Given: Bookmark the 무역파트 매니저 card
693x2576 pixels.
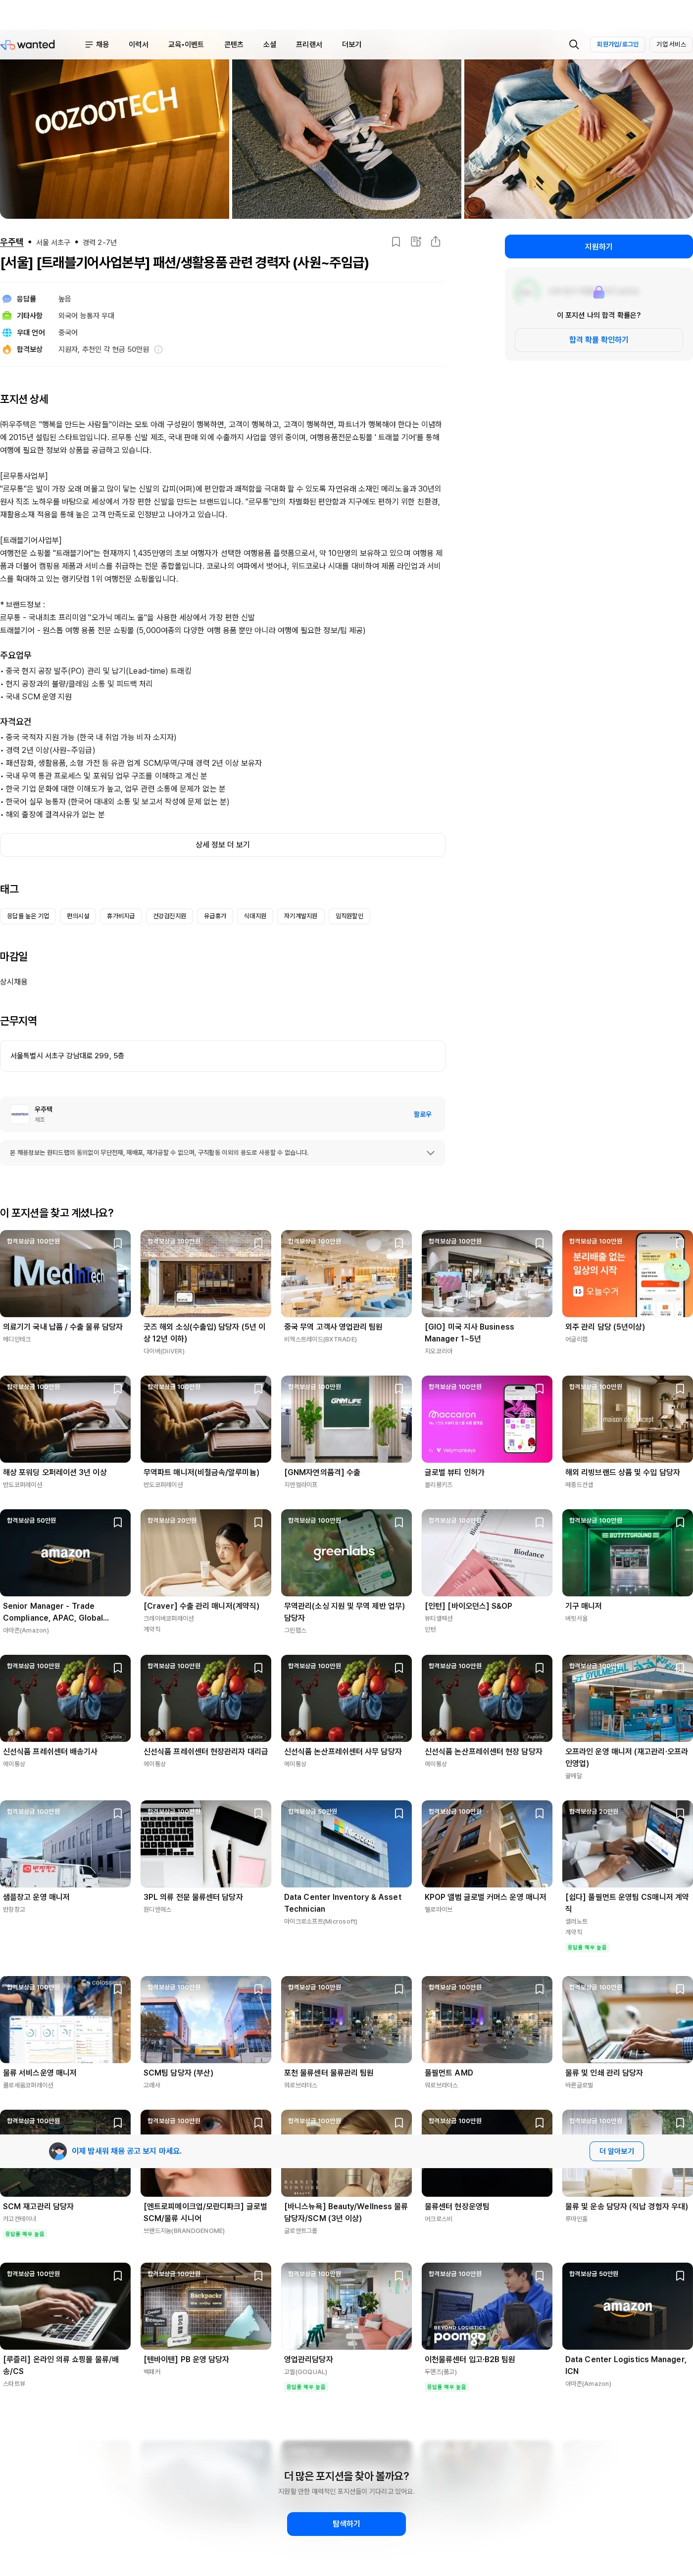Looking at the screenshot, I should click(258, 1389).
